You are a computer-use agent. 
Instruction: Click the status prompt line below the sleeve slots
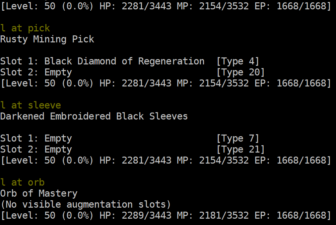click(166, 160)
